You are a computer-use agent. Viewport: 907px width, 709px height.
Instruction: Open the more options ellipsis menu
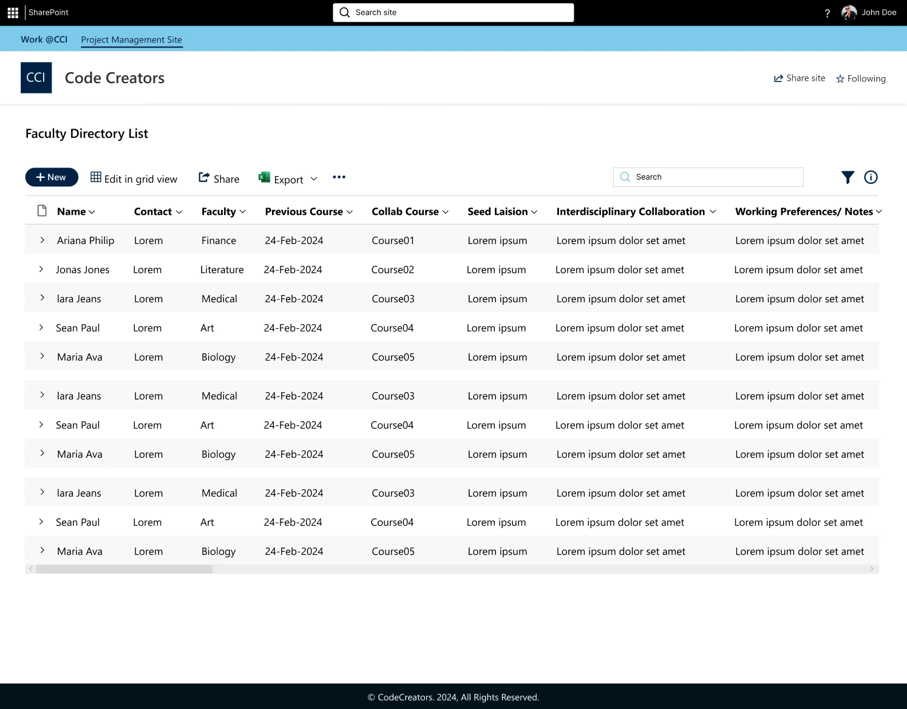339,177
